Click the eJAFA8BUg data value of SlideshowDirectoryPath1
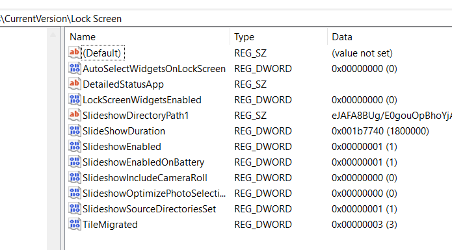 click(x=392, y=116)
